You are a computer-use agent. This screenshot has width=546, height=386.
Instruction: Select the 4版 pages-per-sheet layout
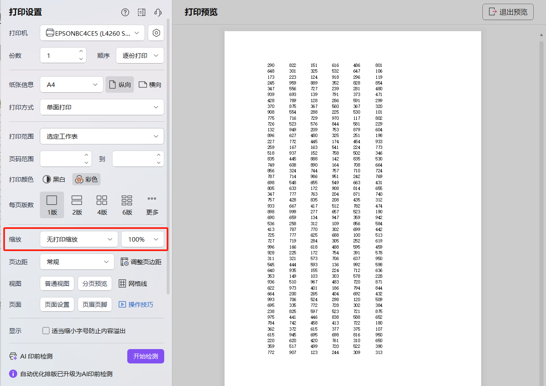(x=102, y=205)
